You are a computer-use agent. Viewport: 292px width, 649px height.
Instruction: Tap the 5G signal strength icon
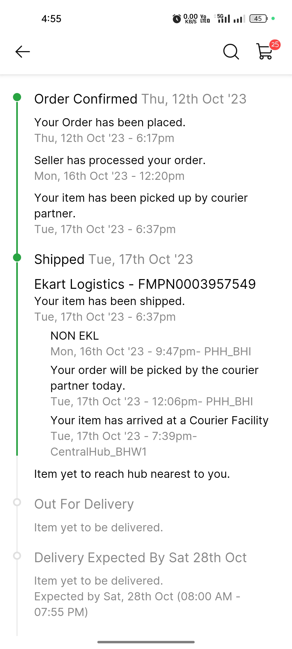223,19
